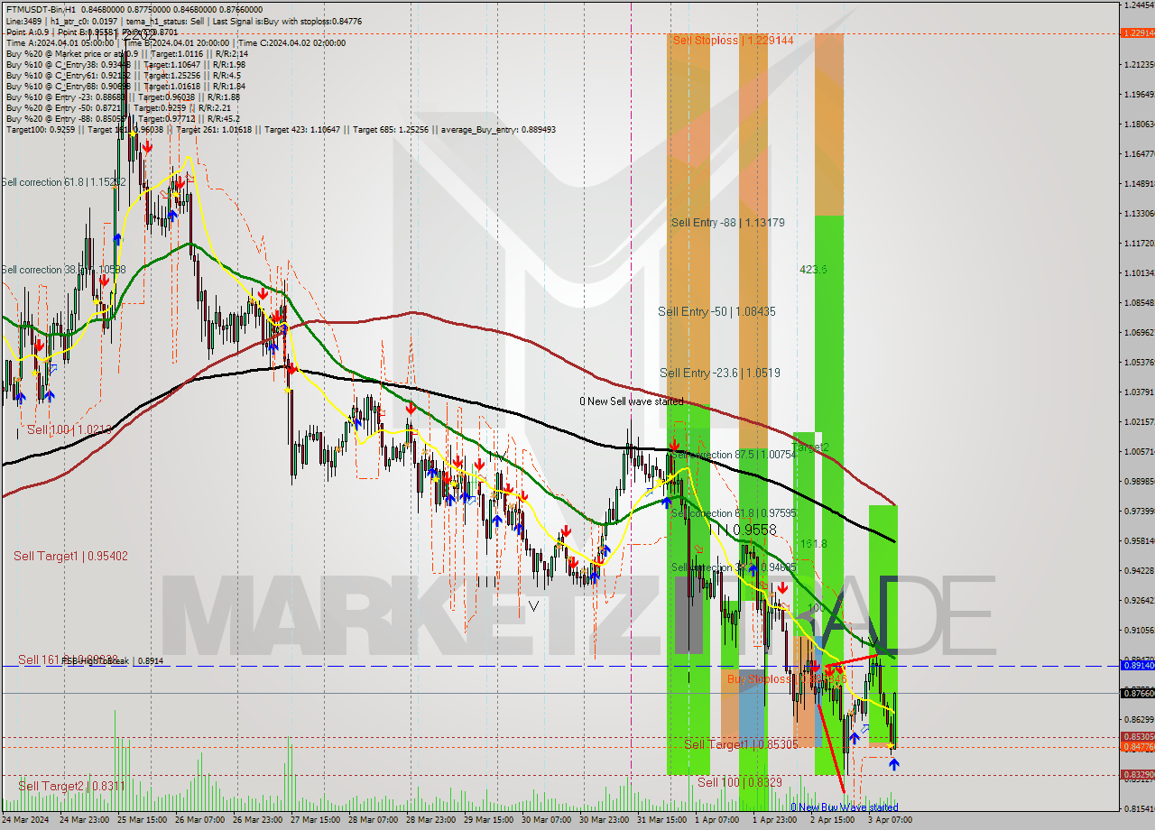Click the 'Buy %10 @ C_Entry61' line
Viewport: 1155px width, 830px height.
(x=124, y=75)
